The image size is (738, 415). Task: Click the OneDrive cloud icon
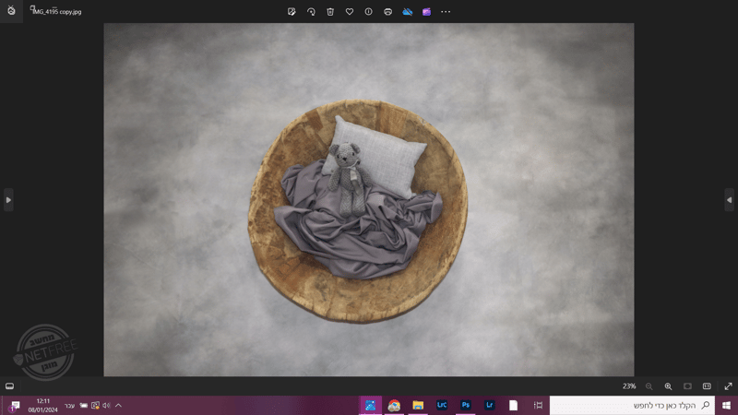pos(407,12)
